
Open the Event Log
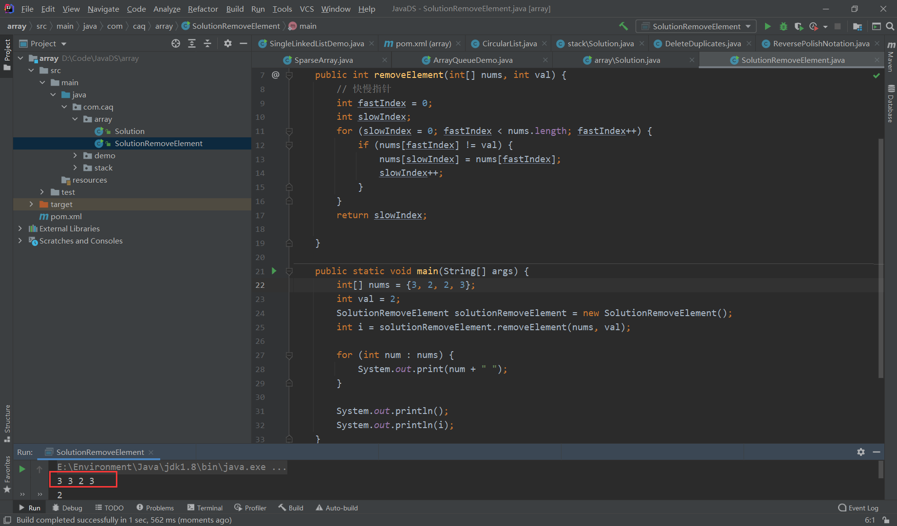[x=859, y=507]
